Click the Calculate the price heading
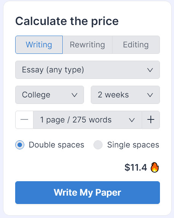 point(67,21)
